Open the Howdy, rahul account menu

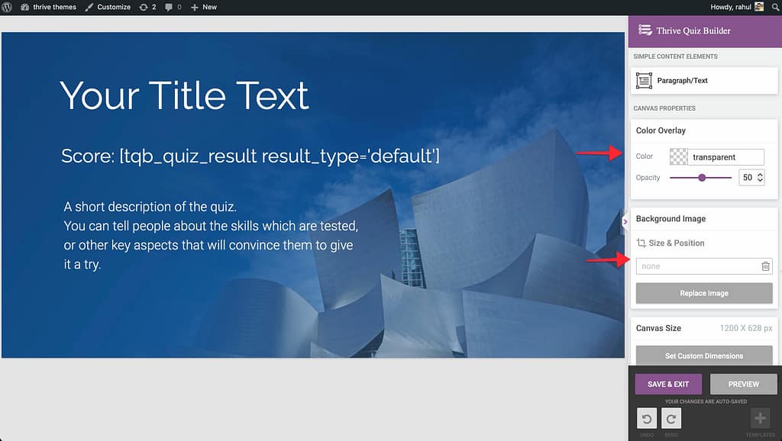point(735,7)
